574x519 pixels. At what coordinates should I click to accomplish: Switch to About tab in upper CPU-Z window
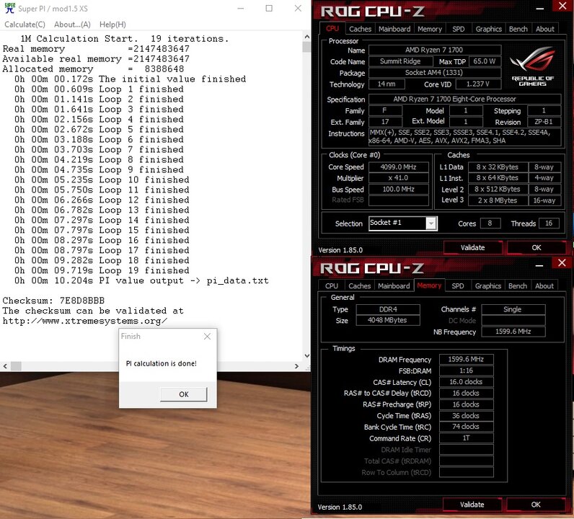(544, 29)
